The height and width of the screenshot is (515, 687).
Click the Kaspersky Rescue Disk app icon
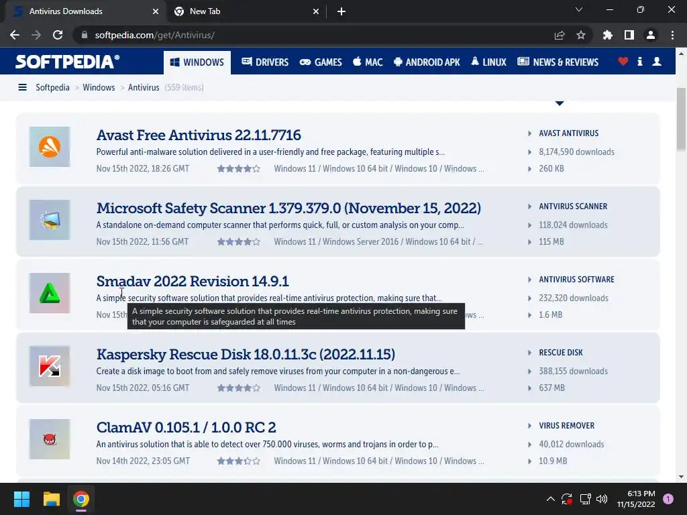tap(50, 366)
